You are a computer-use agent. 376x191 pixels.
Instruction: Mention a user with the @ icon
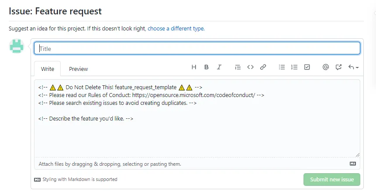325,67
